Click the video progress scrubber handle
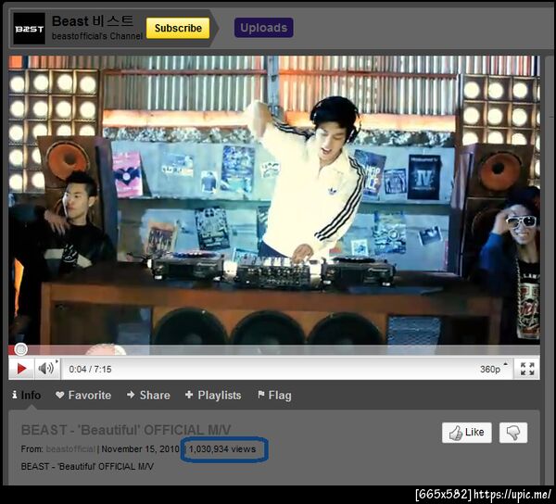 tap(21, 349)
